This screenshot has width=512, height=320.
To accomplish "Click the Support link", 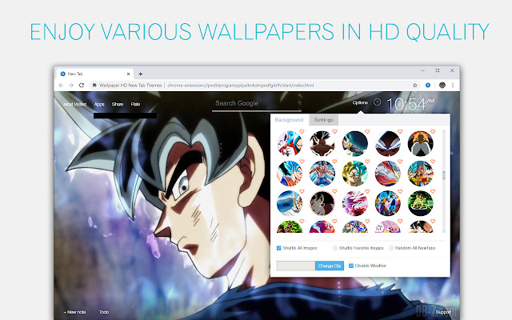I will point(443,312).
